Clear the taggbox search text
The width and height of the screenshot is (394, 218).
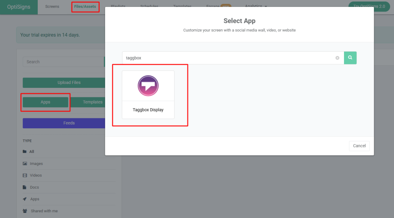point(337,58)
